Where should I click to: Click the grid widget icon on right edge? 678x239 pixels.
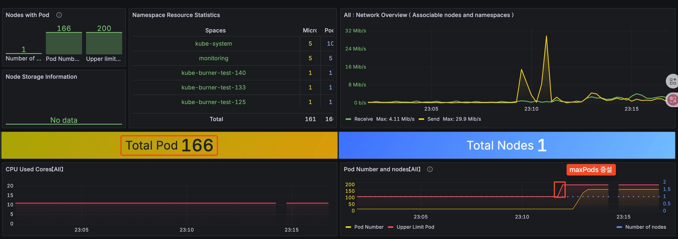[x=672, y=81]
